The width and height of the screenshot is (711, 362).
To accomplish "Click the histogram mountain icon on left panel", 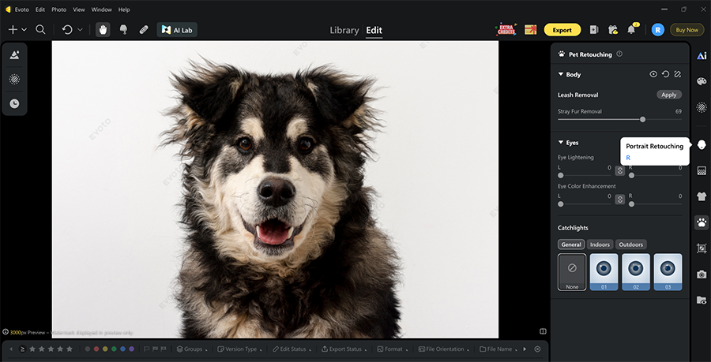I will (14, 54).
